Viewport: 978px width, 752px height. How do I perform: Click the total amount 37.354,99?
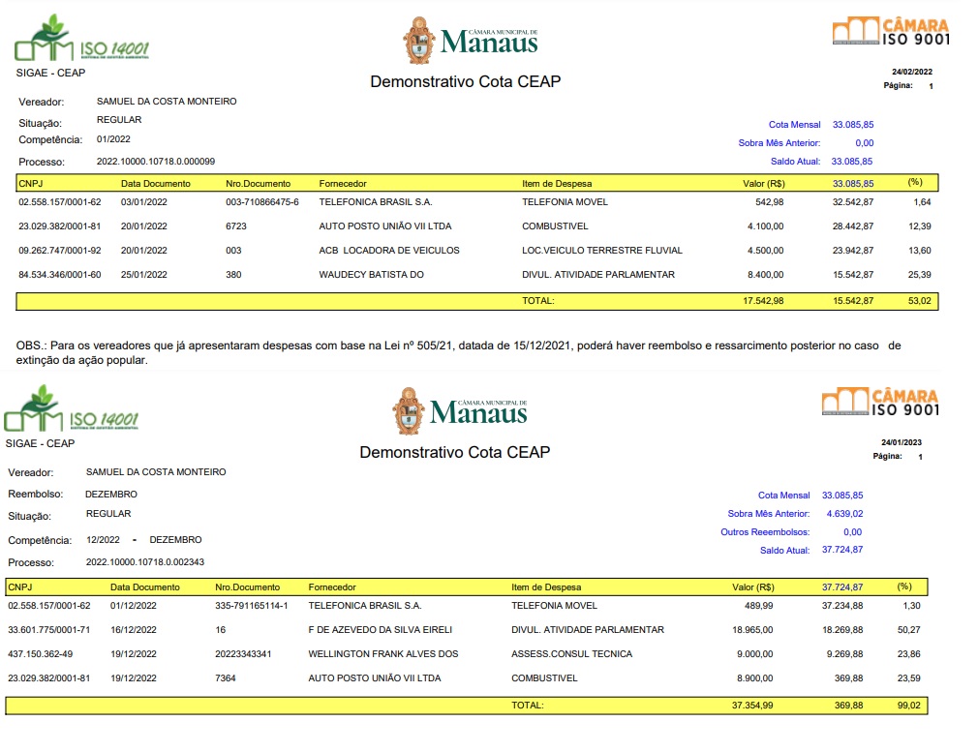coord(752,706)
